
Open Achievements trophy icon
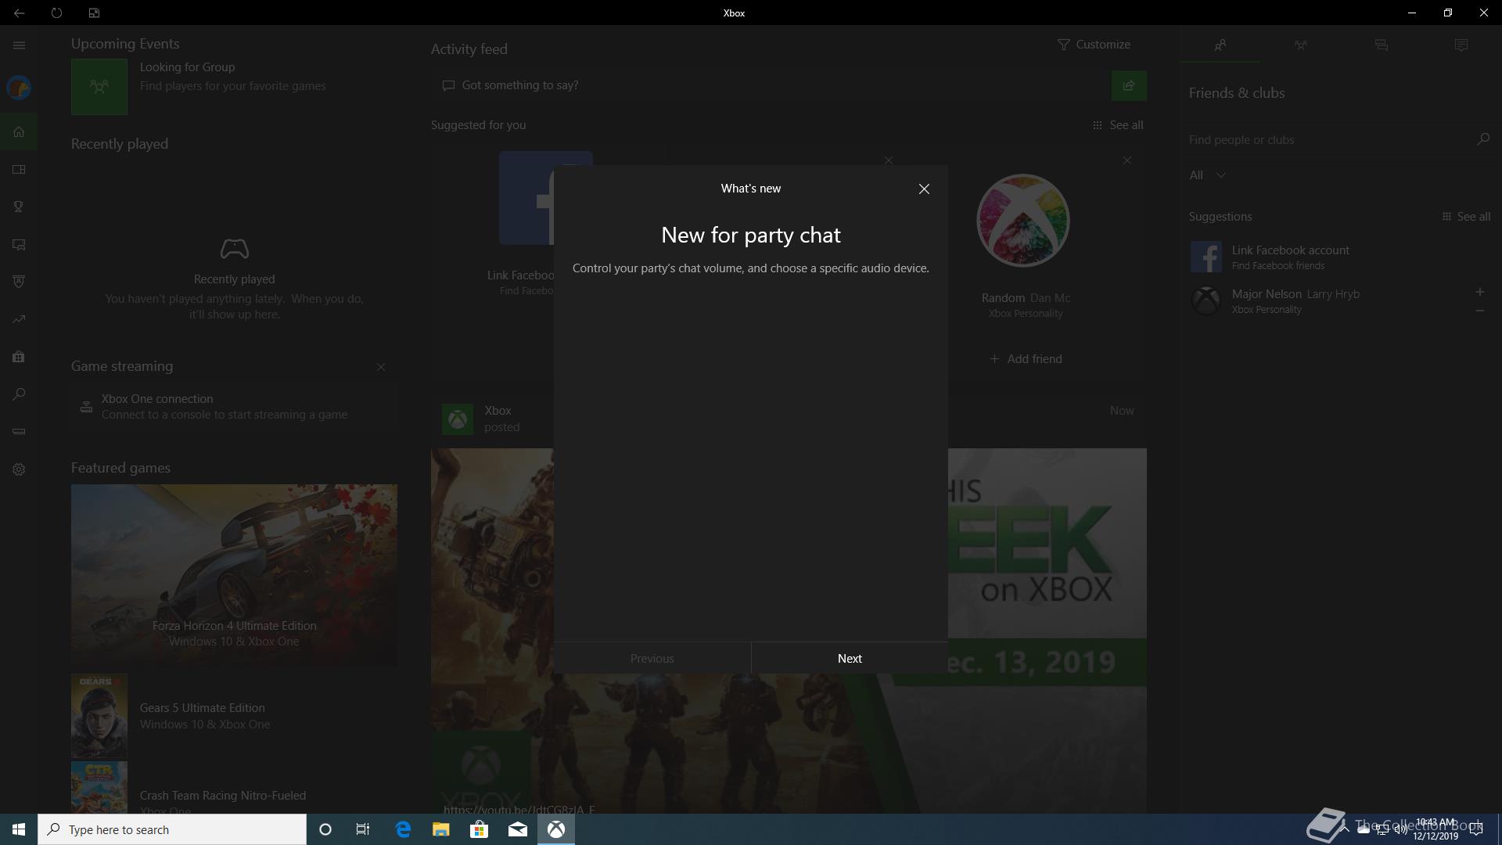[19, 207]
